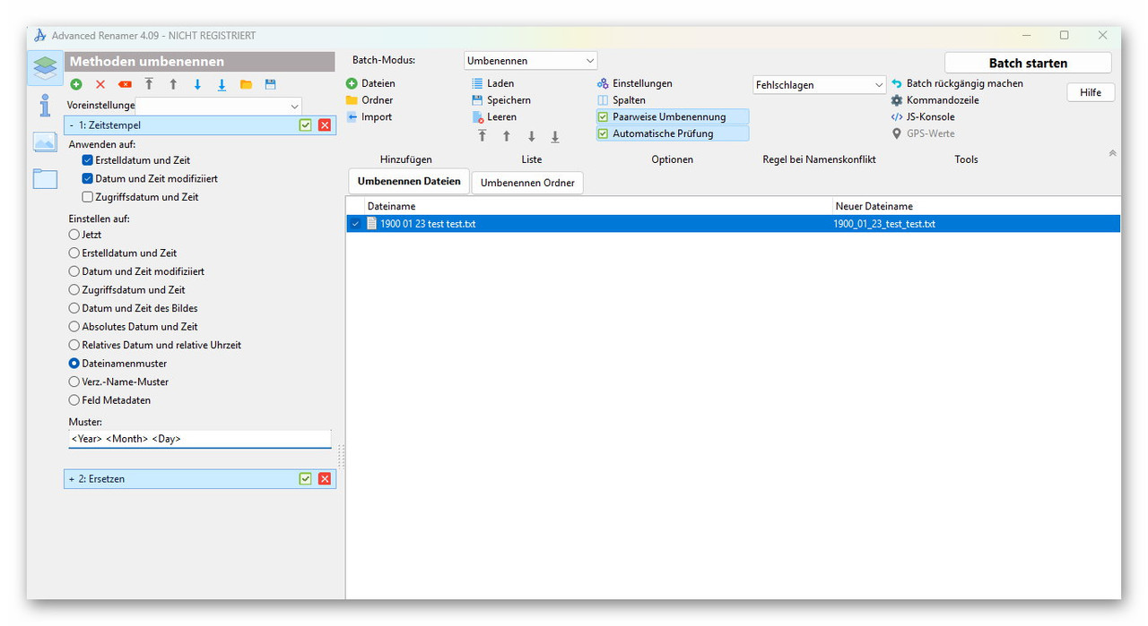Viewport: 1148px width, 626px height.
Task: Remove the Zeitstempel method with red X
Action: (x=325, y=125)
